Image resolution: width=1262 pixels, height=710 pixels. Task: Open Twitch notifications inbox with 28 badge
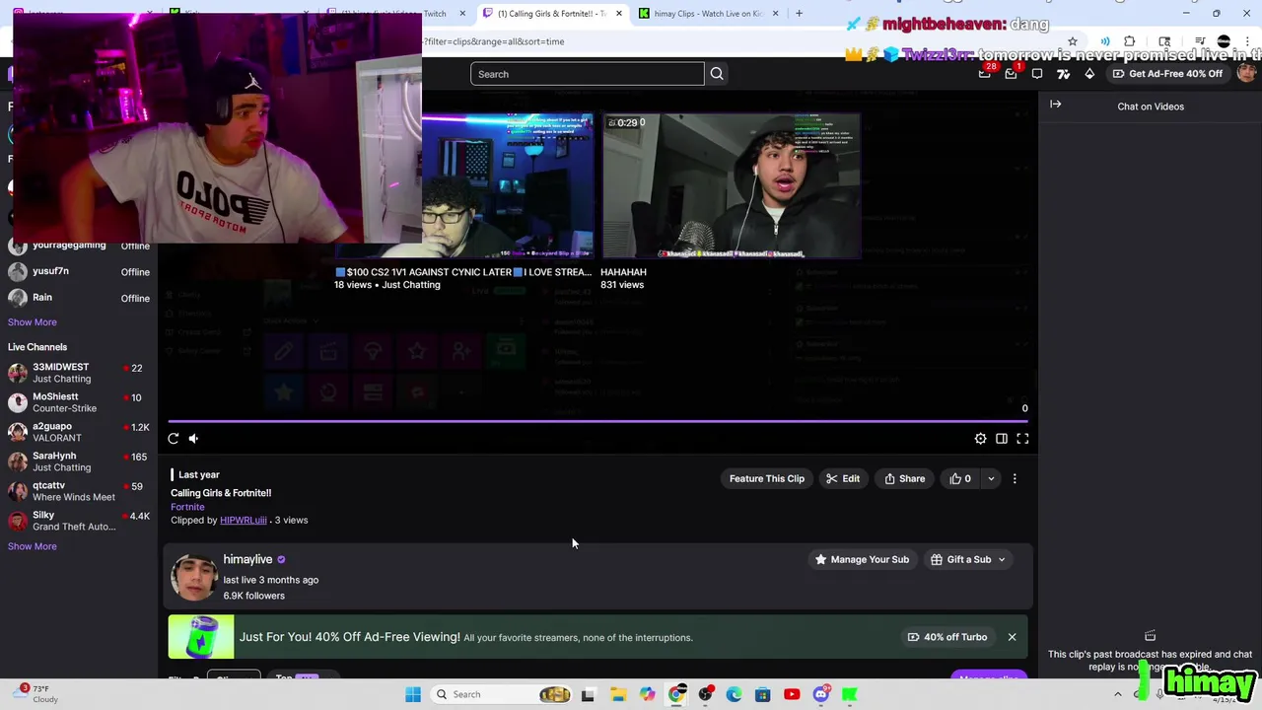coord(985,74)
